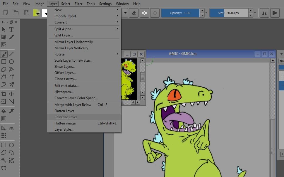Toggle Preserve Alpha checker button
This screenshot has height=177, width=284.
(x=144, y=13)
